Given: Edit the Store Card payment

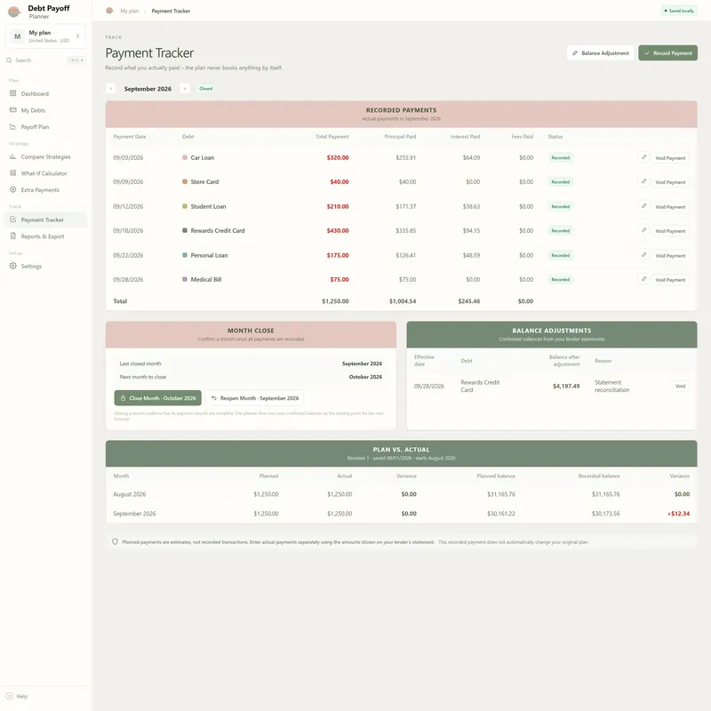Looking at the screenshot, I should [x=643, y=181].
